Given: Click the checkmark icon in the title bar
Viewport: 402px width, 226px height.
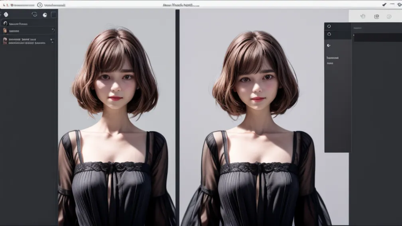Looking at the screenshot, I should pyautogui.click(x=384, y=4).
